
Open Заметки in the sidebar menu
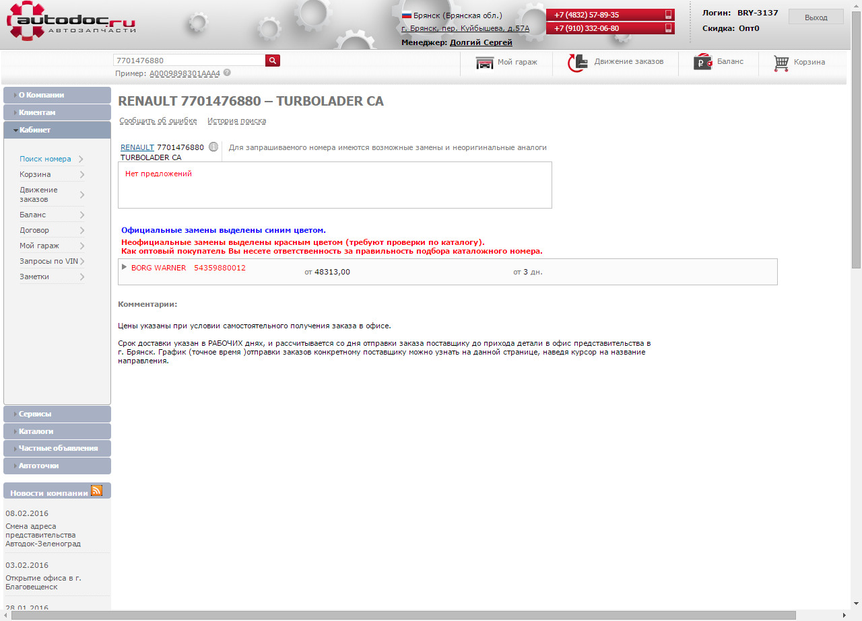[x=34, y=277]
